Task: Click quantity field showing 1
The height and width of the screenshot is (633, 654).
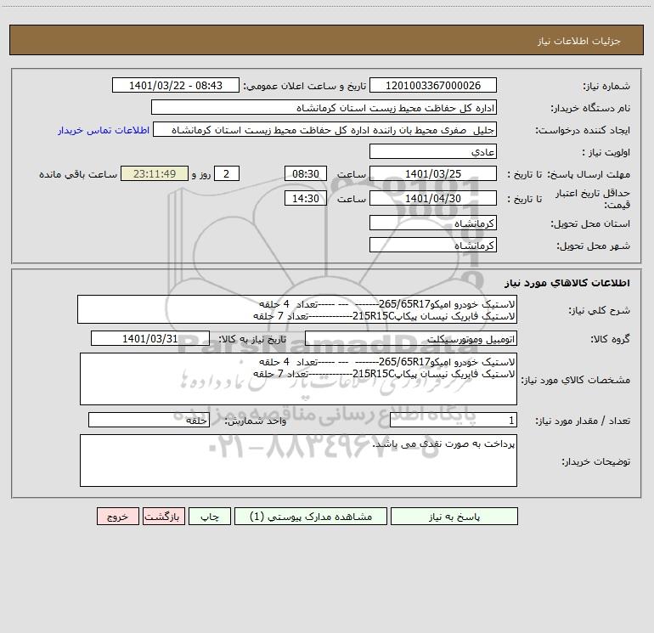Action: click(454, 421)
